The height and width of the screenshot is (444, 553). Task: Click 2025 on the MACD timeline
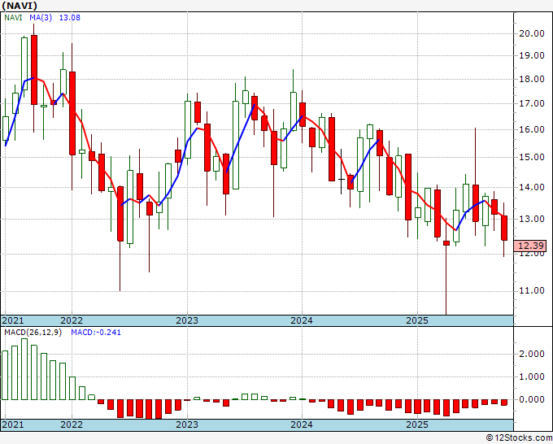[x=417, y=424]
